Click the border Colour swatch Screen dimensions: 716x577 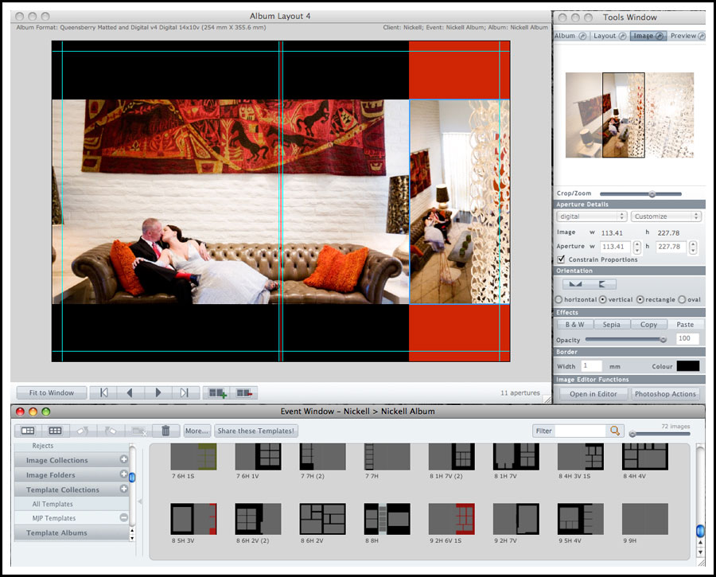pos(687,366)
